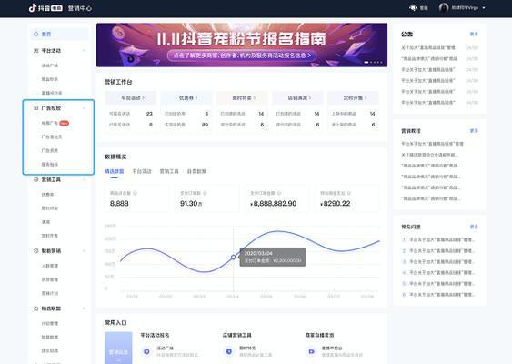Click the customer service headset icon in header
This screenshot has width=512, height=364.
coord(413,8)
